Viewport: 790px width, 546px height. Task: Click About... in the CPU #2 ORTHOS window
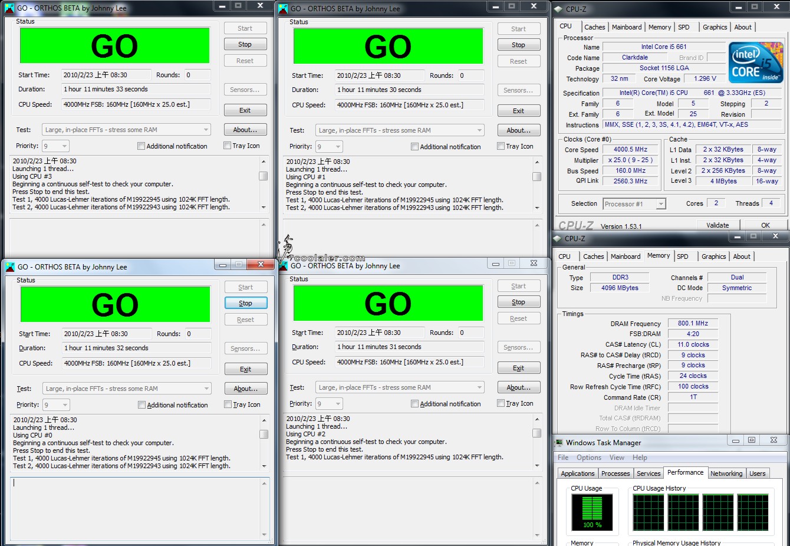pyautogui.click(x=519, y=387)
